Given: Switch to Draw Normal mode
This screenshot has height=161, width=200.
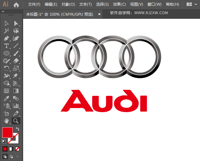Looking at the screenshot, I should tap(5, 156).
